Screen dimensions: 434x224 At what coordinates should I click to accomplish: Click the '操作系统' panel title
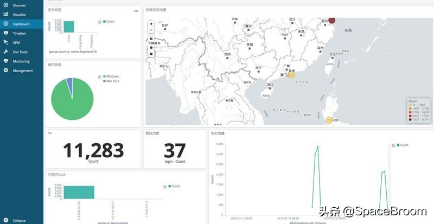coord(55,65)
